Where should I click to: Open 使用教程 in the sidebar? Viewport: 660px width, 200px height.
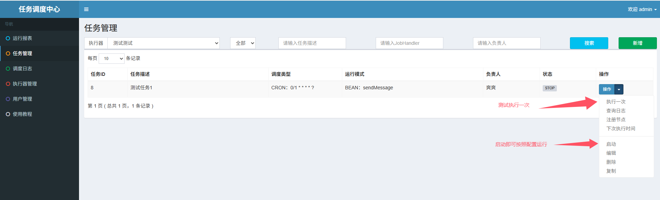(39, 114)
